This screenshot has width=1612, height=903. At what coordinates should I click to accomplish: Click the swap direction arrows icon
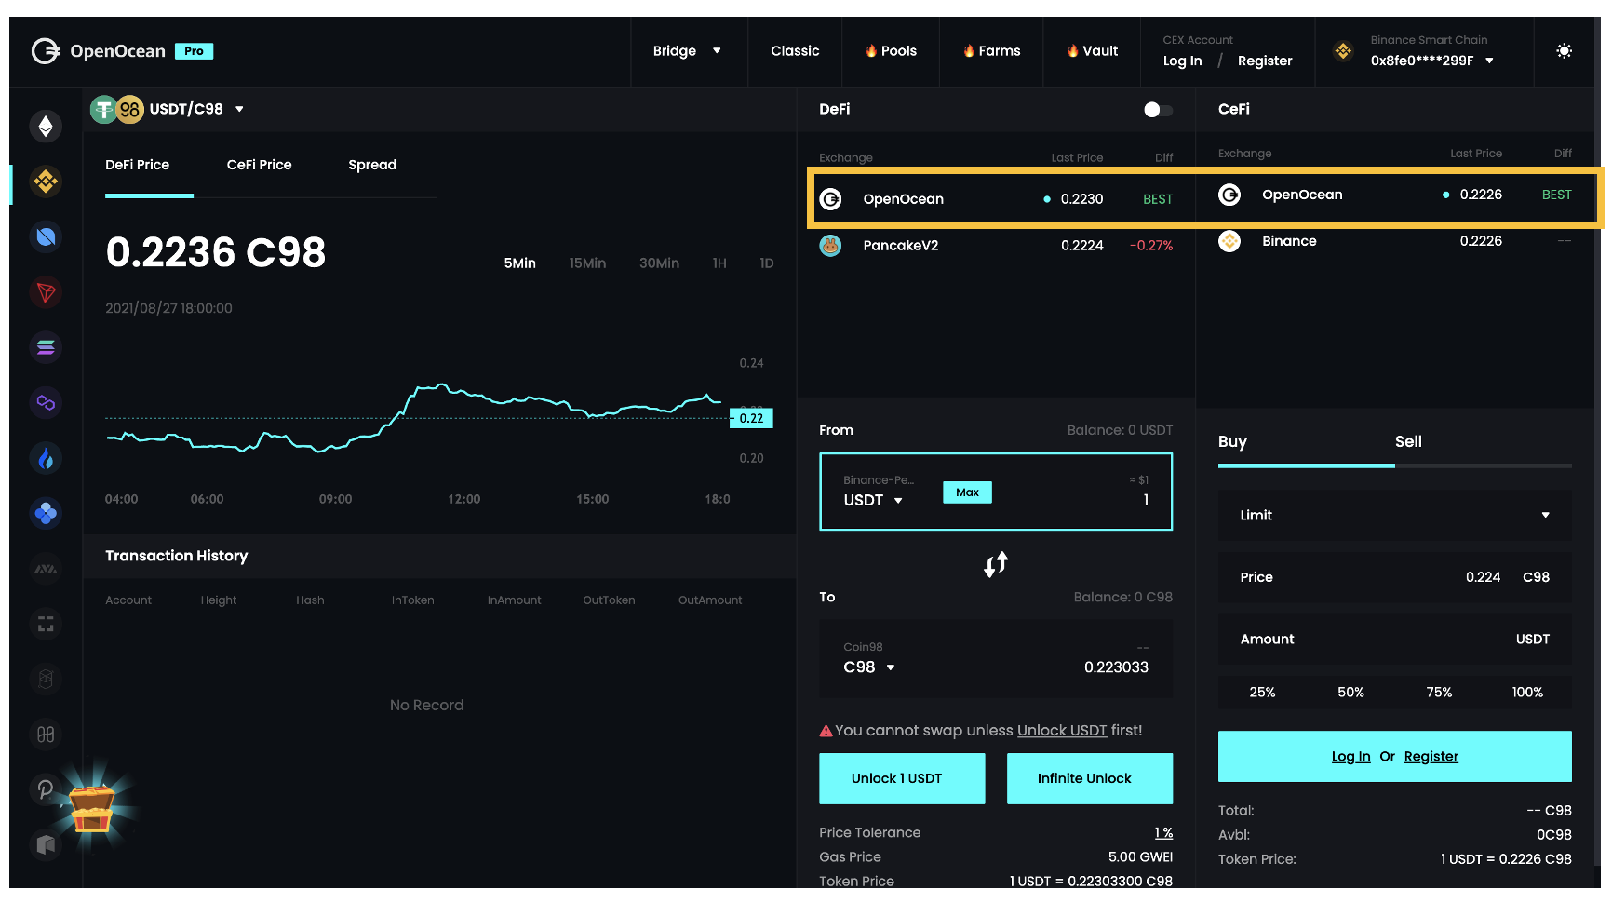click(x=996, y=564)
